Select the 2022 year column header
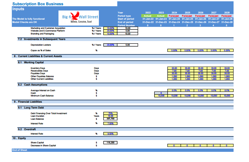 [x=148, y=13]
